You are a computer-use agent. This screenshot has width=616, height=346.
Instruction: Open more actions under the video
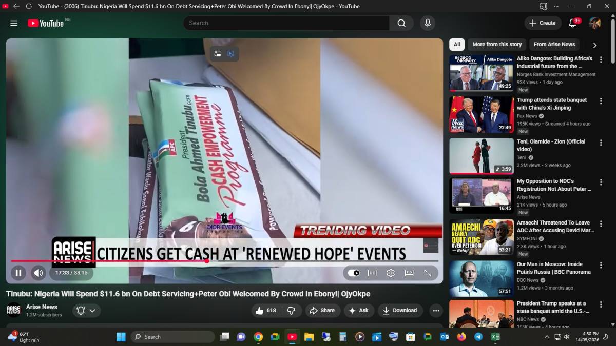coord(436,310)
